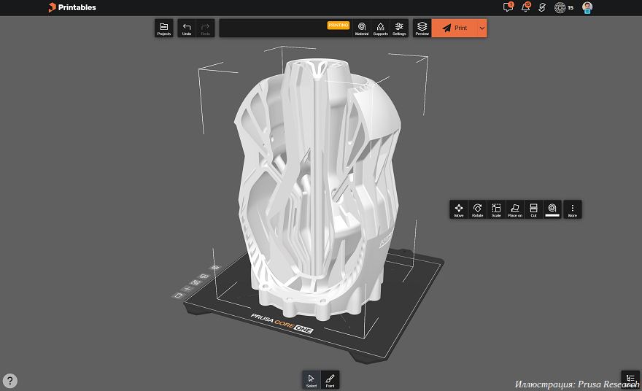This screenshot has width=642, height=391.
Task: Undo the last action
Action: (187, 28)
